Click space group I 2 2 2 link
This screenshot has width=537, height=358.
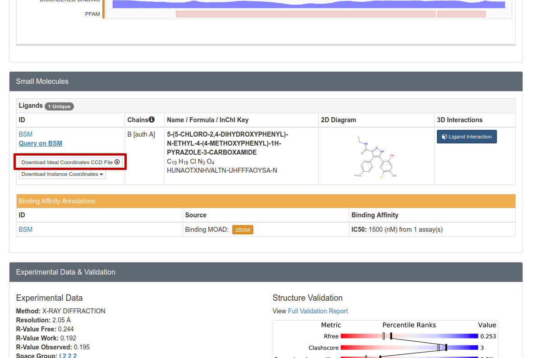coord(68,356)
